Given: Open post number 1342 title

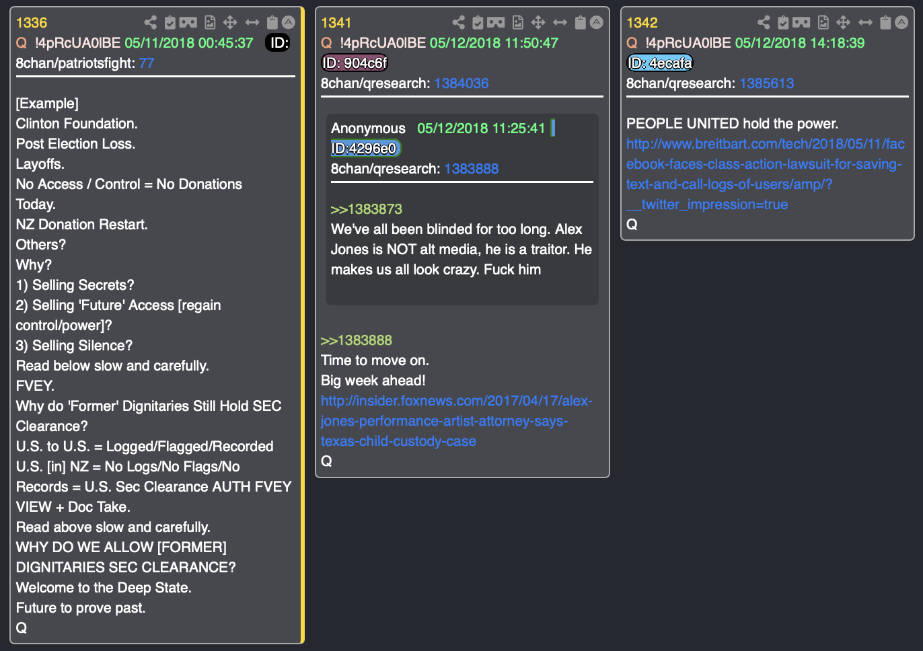Looking at the screenshot, I should tap(642, 23).
